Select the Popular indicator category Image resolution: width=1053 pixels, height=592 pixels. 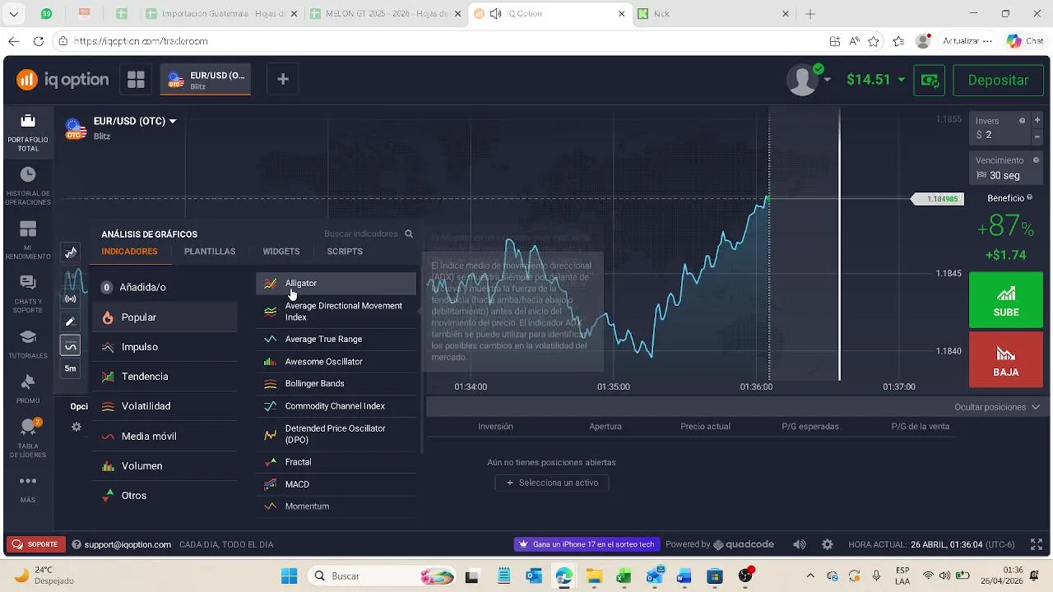click(165, 317)
